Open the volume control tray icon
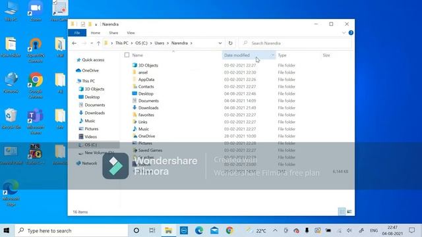422x237 pixels. point(349,230)
